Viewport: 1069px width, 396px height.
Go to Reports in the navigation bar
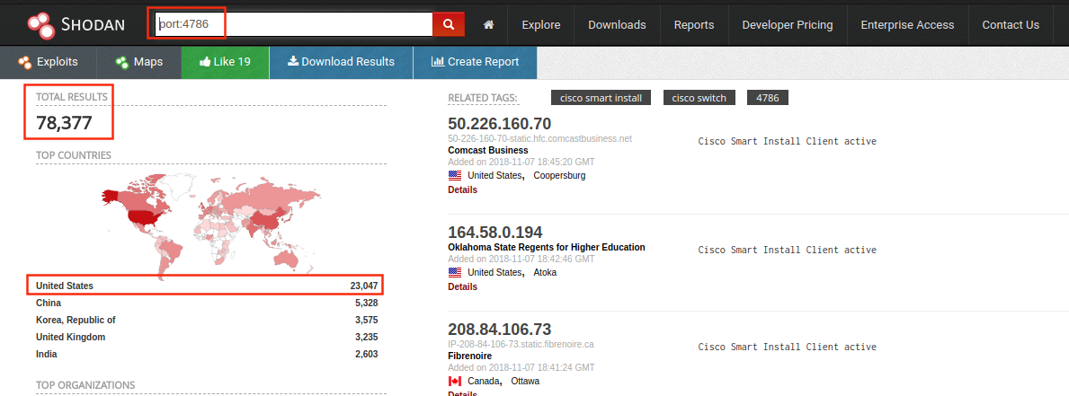[693, 24]
